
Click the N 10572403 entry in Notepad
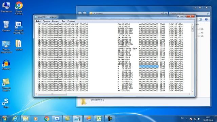tap(125, 77)
